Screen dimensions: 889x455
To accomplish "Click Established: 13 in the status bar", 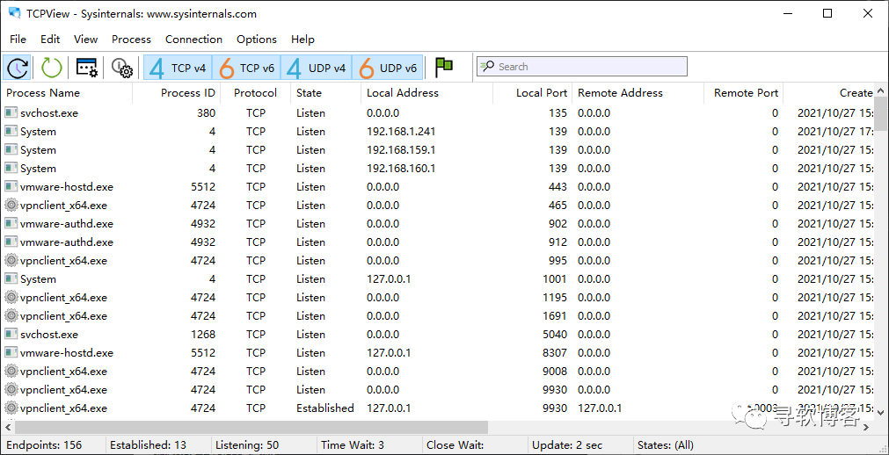I will pos(148,445).
